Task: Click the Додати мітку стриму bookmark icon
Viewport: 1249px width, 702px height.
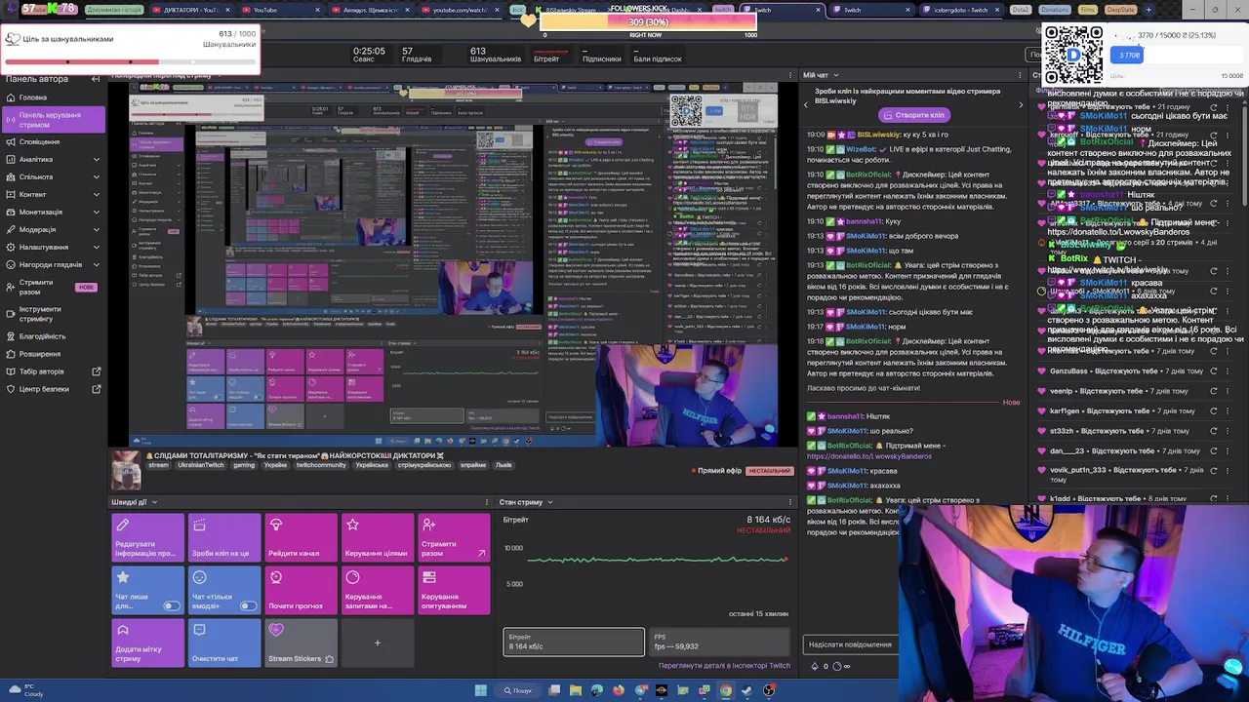Action: (122, 630)
